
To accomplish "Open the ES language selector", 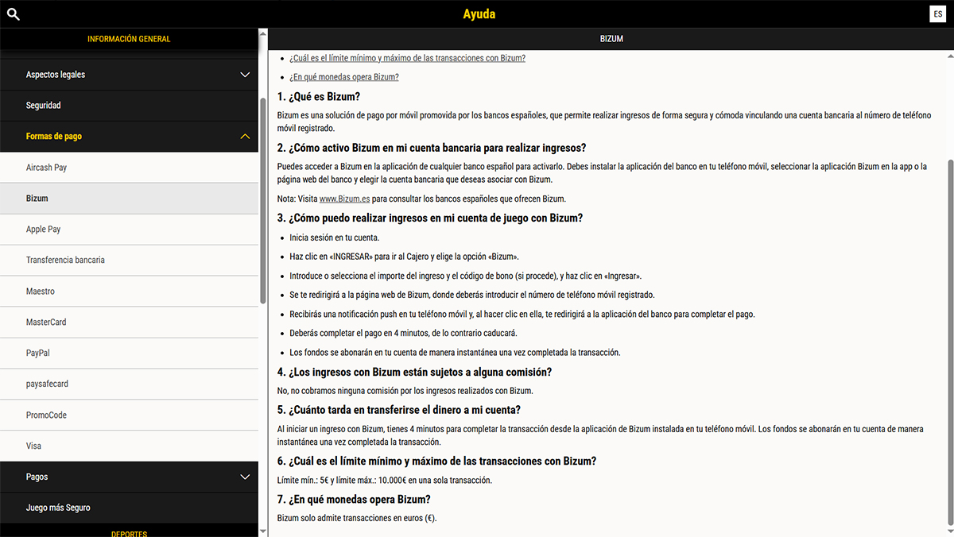I will pyautogui.click(x=938, y=14).
